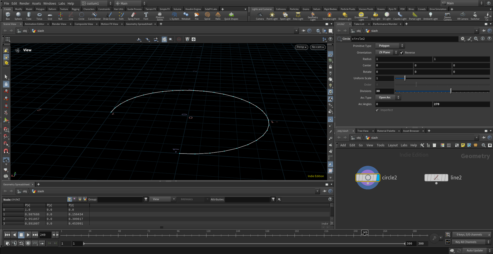
Task: Select the Font shelf tool
Action: 146,16
